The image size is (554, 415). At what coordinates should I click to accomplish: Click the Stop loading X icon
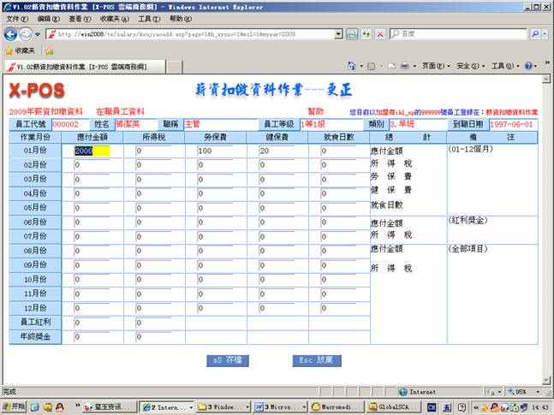click(x=378, y=33)
